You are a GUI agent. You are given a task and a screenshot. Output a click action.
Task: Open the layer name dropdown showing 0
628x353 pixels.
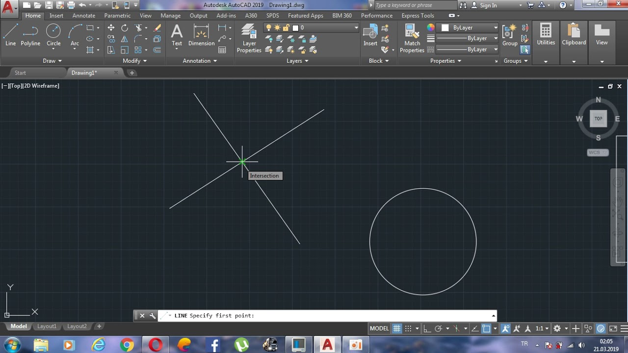tap(312, 28)
